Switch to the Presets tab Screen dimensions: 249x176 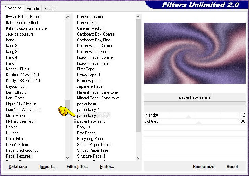click(x=33, y=9)
